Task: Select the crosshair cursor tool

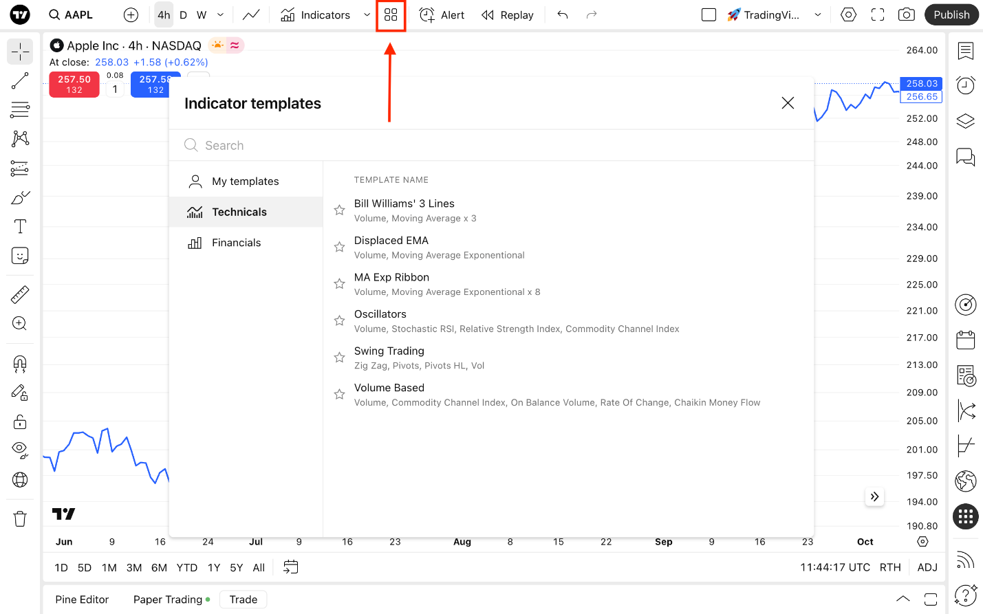Action: click(20, 52)
